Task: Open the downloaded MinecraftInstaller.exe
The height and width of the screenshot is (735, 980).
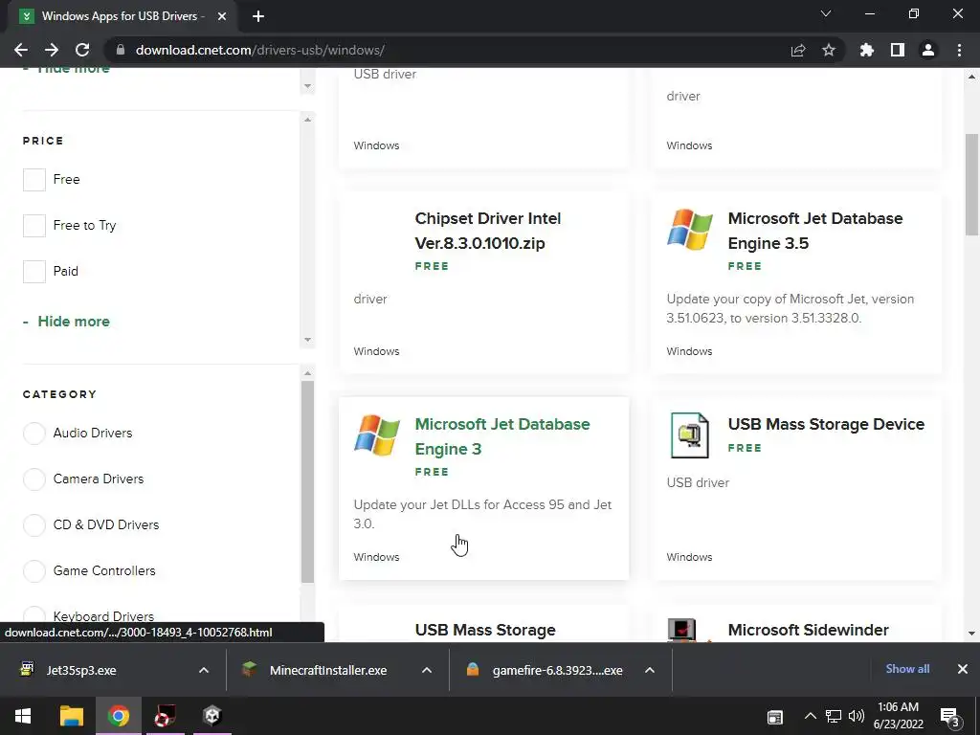Action: click(328, 670)
